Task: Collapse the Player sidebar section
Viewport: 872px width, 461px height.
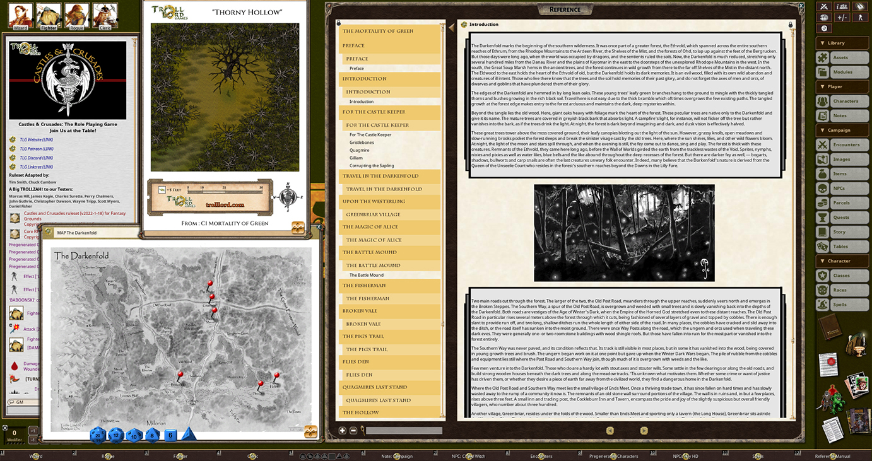Action: tap(842, 86)
